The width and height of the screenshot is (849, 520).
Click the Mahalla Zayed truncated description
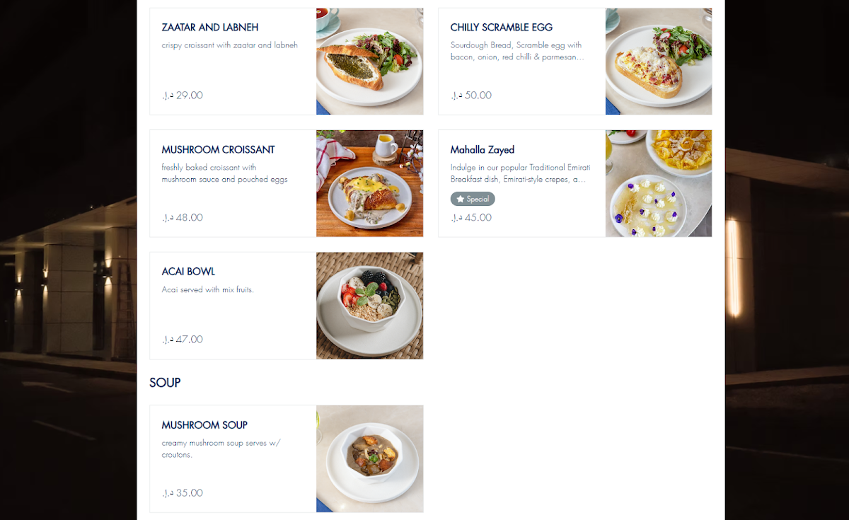click(x=521, y=173)
